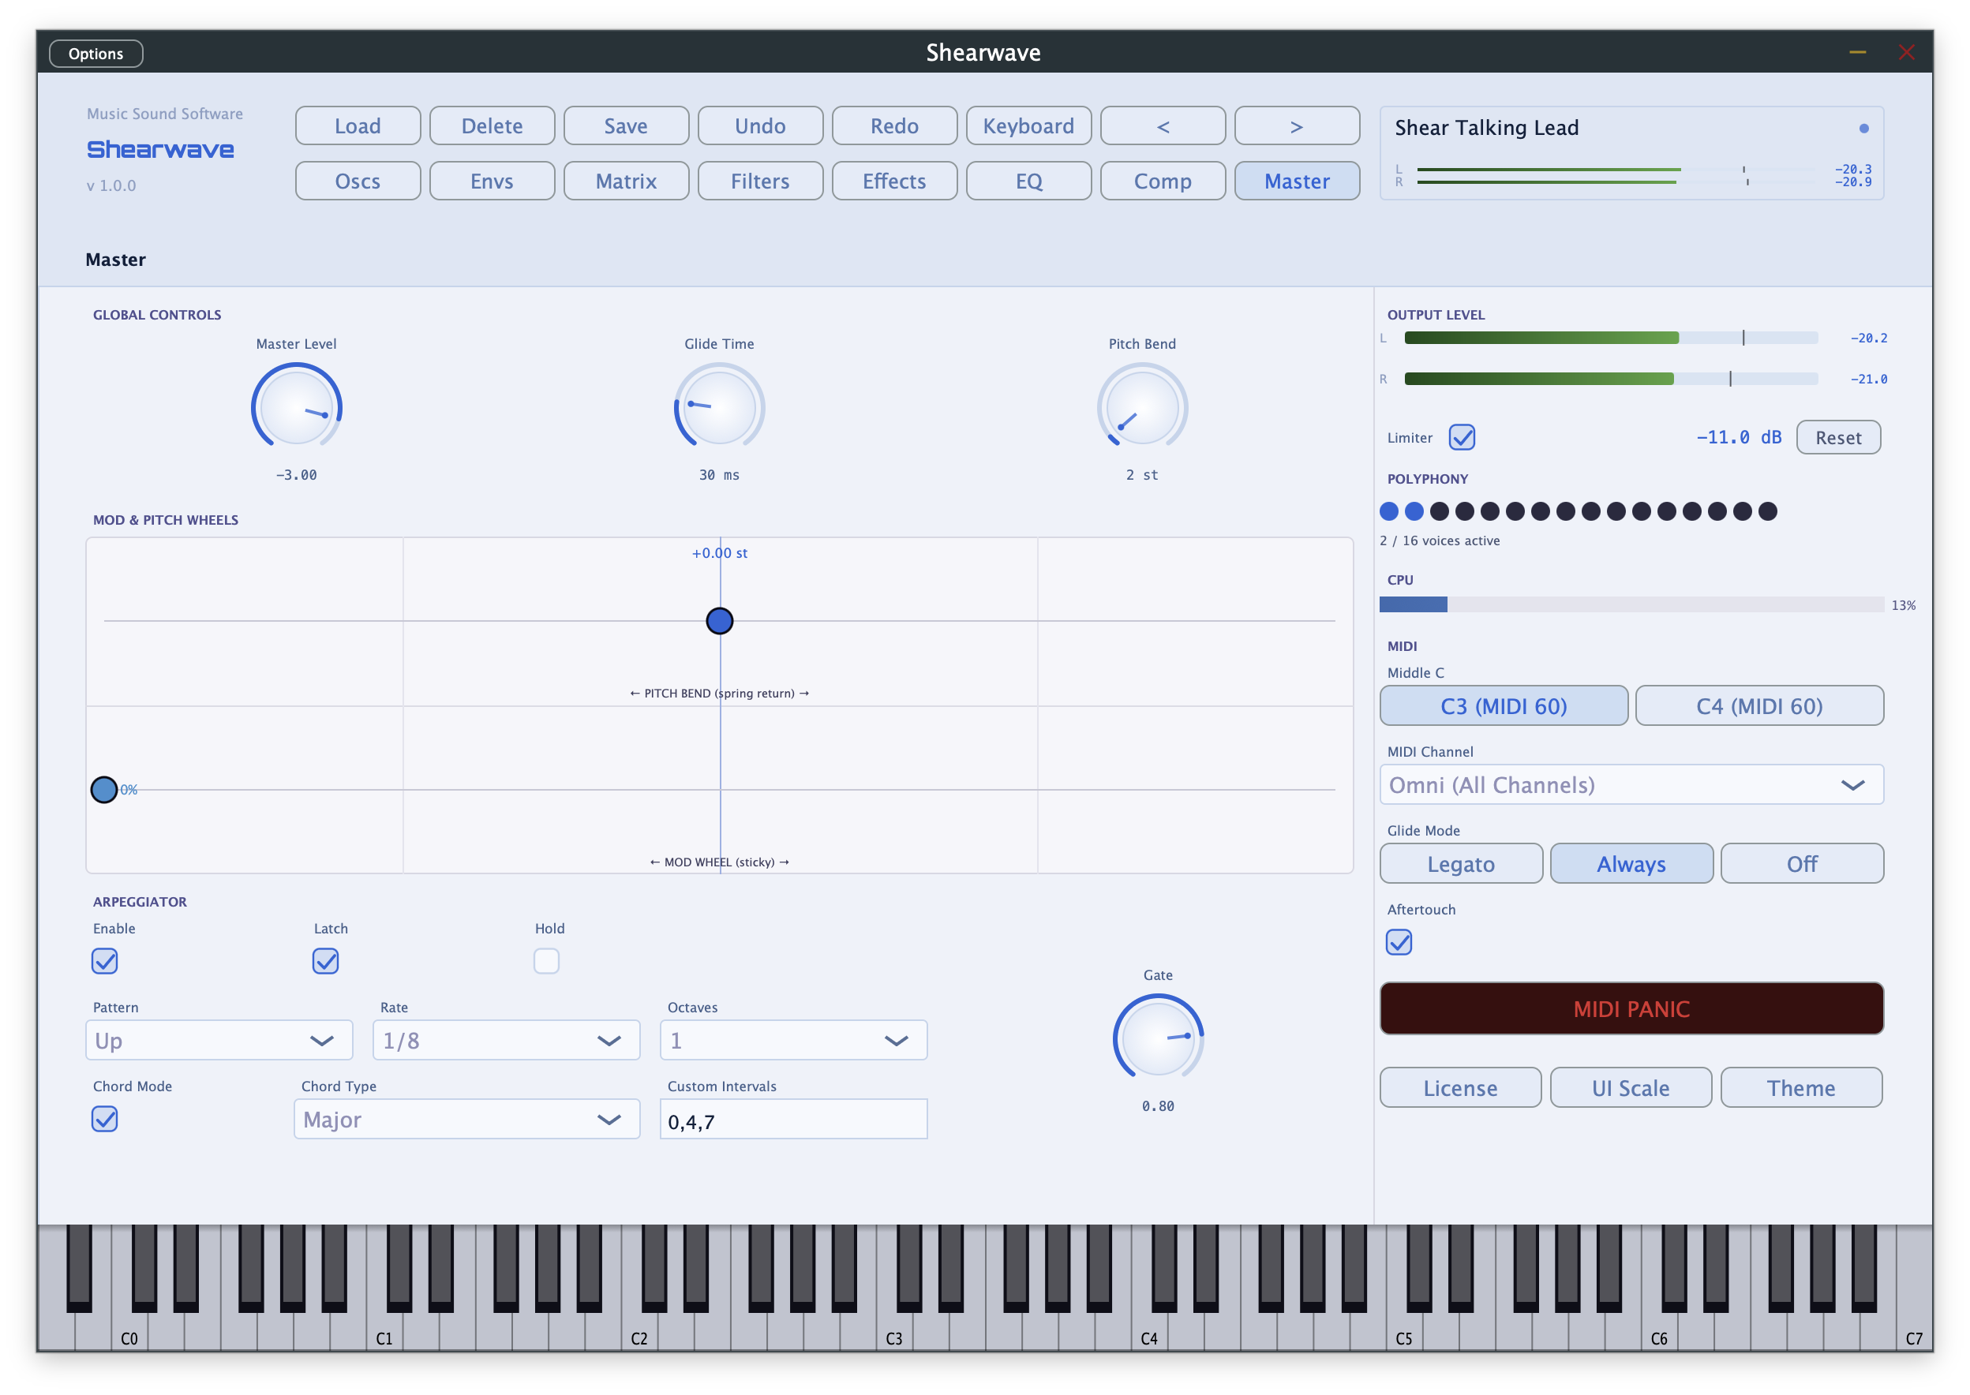Switch to the Effects tab
The image size is (1970, 1395).
coord(894,181)
